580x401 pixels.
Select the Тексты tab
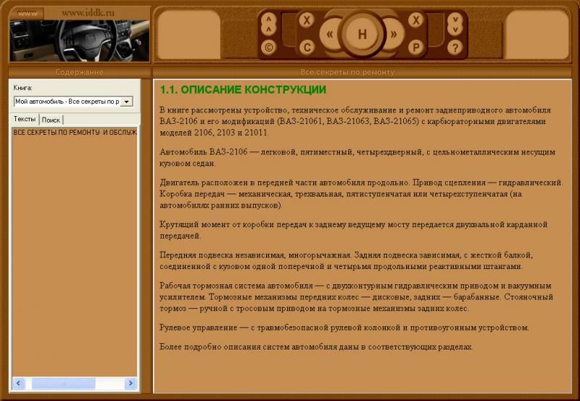point(25,119)
